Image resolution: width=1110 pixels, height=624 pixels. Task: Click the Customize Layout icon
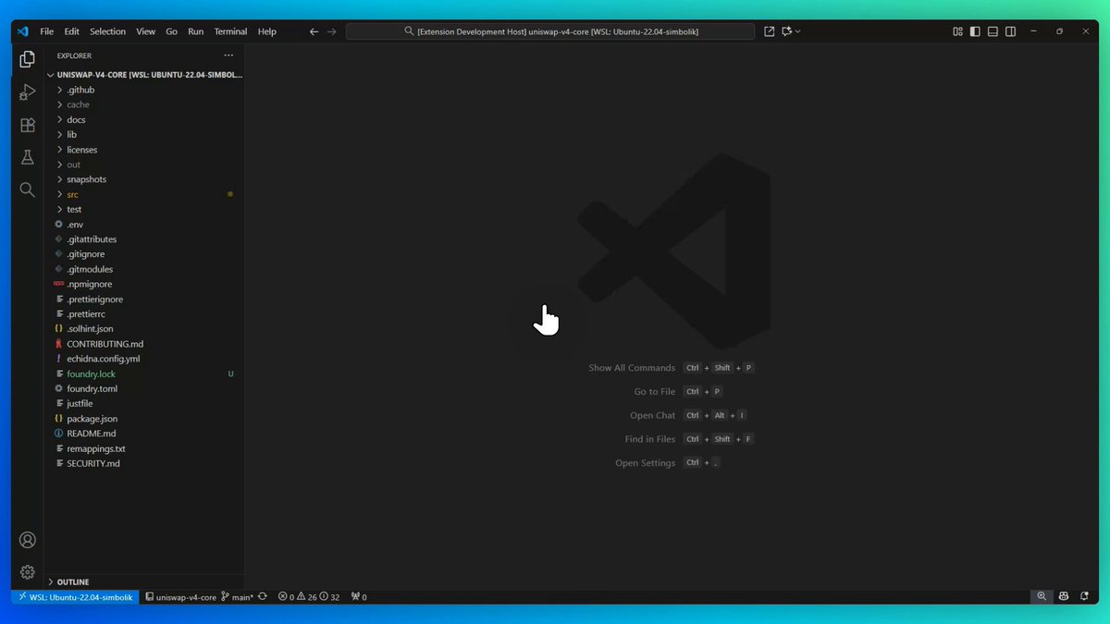[958, 31]
